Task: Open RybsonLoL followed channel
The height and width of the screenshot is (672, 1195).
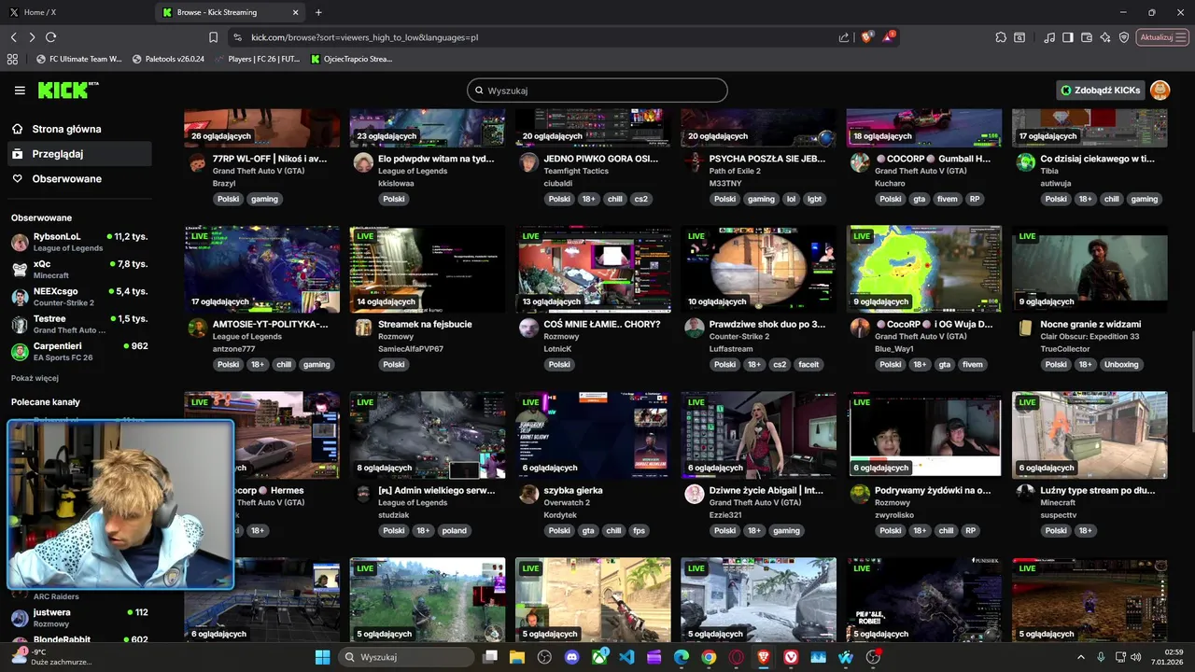Action: tap(79, 242)
